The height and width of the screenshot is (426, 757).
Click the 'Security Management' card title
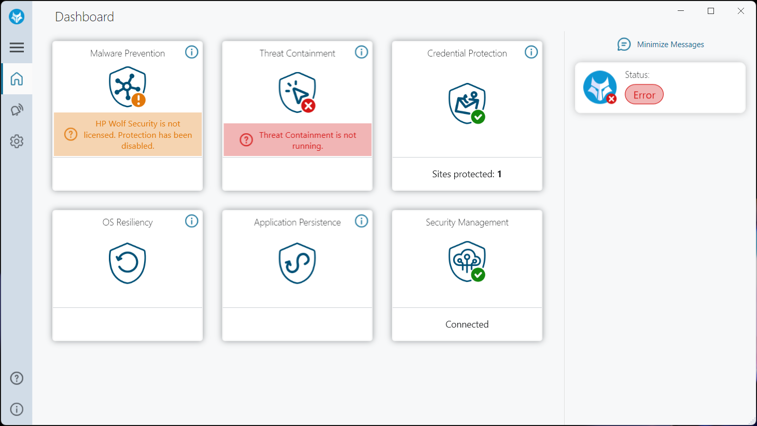click(x=467, y=222)
